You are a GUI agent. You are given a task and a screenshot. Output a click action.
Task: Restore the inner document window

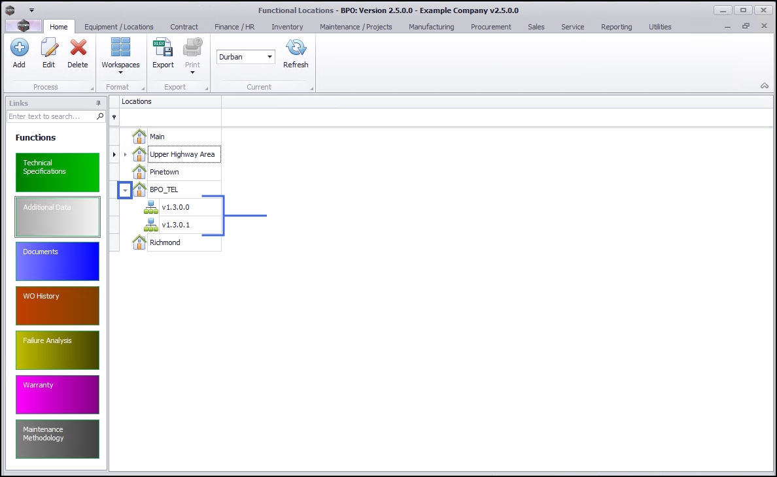coord(746,26)
